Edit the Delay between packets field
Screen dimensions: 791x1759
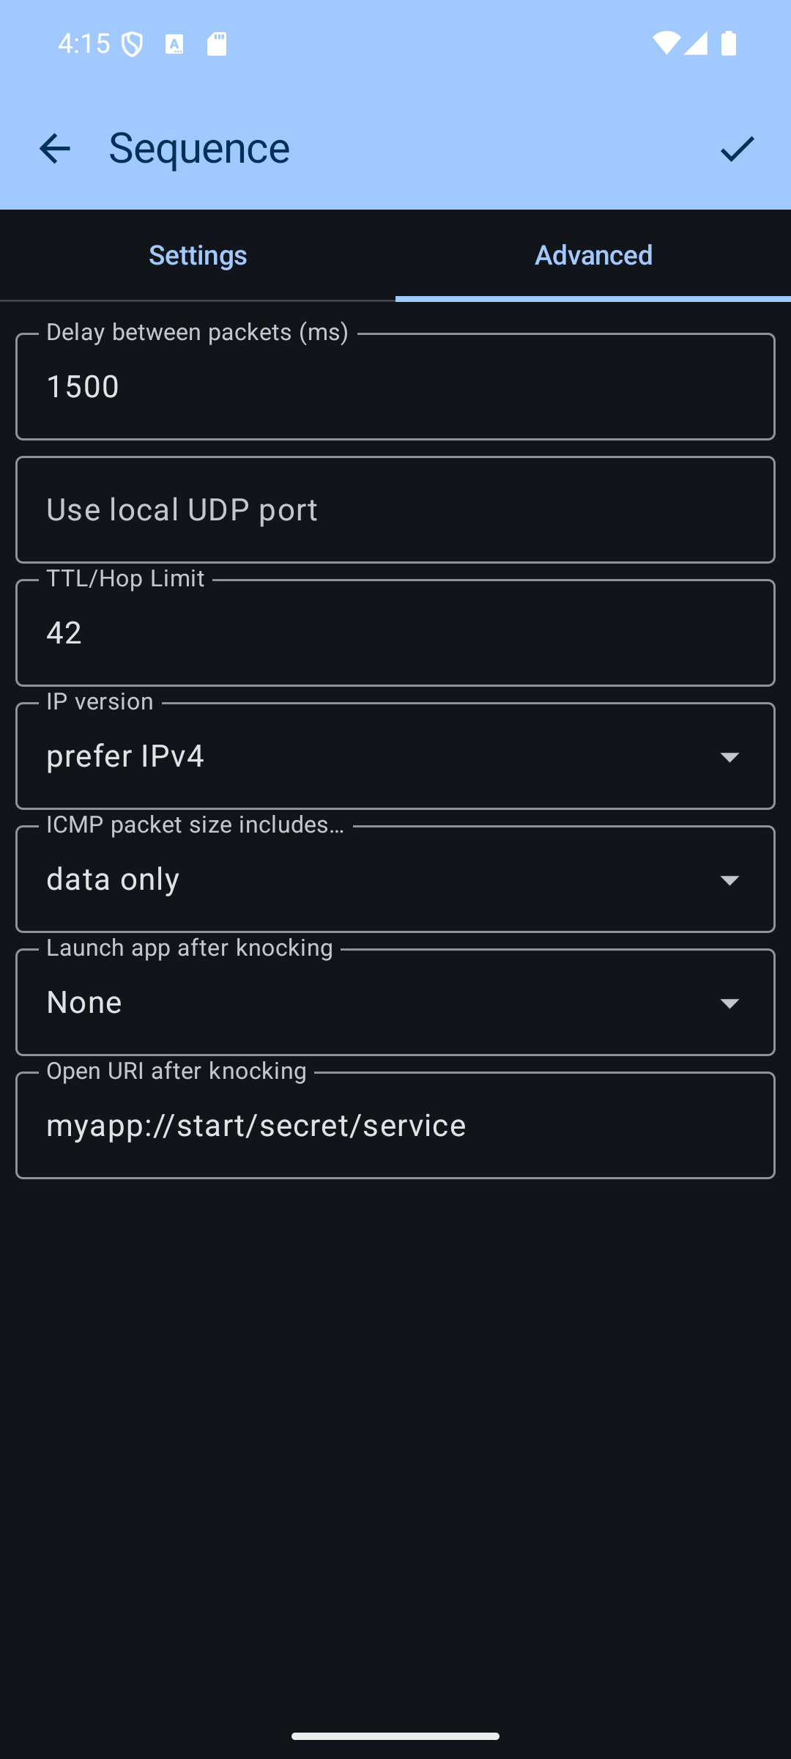click(x=395, y=387)
